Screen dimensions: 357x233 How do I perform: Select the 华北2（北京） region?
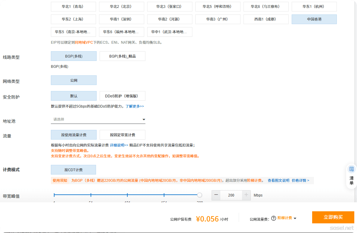coord(122,7)
